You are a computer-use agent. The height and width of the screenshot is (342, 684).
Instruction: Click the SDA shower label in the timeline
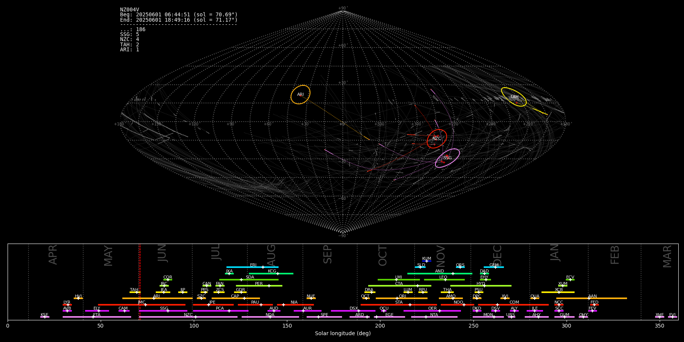click(250, 277)
